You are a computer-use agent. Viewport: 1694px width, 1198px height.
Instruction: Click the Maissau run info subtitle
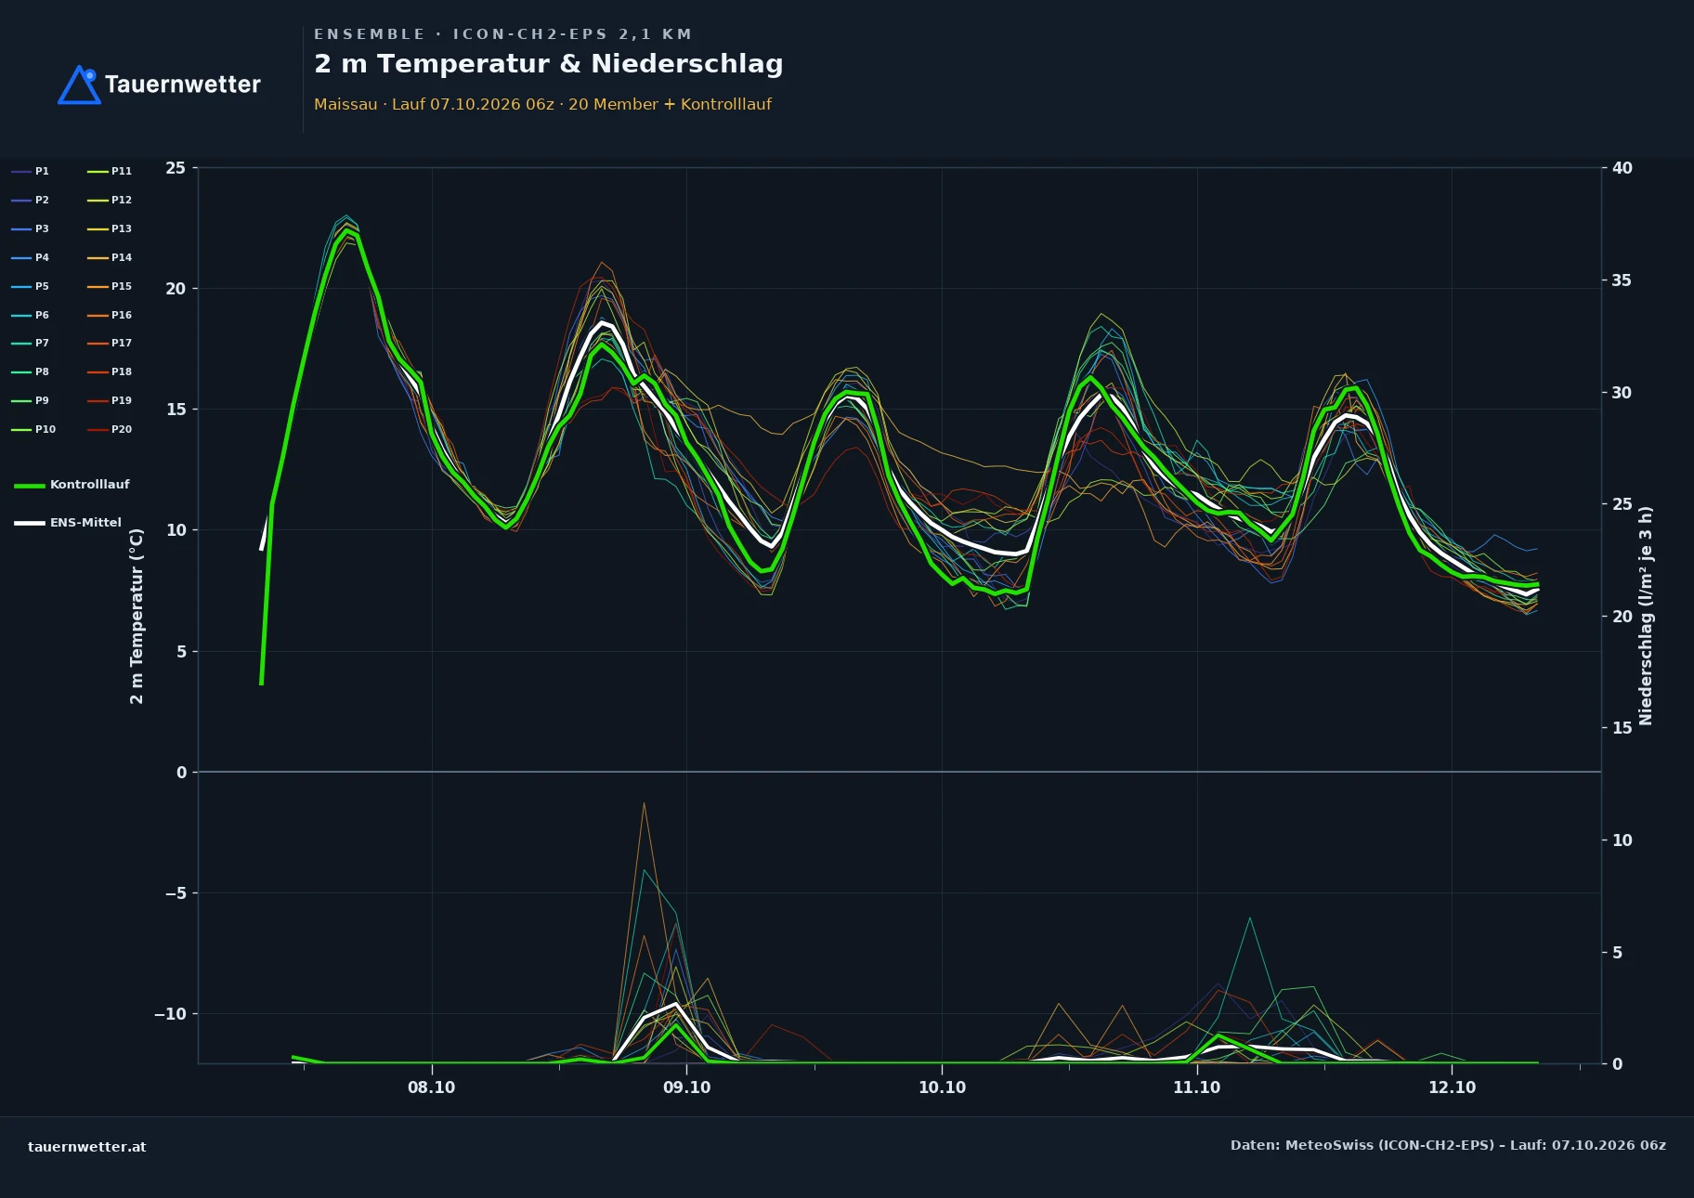542,104
